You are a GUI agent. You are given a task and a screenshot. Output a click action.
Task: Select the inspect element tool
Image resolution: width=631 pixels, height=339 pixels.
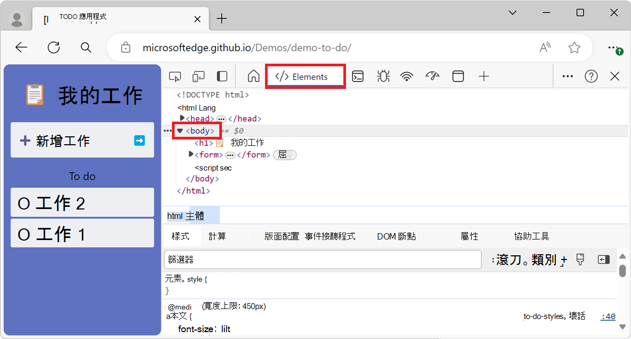tap(175, 76)
